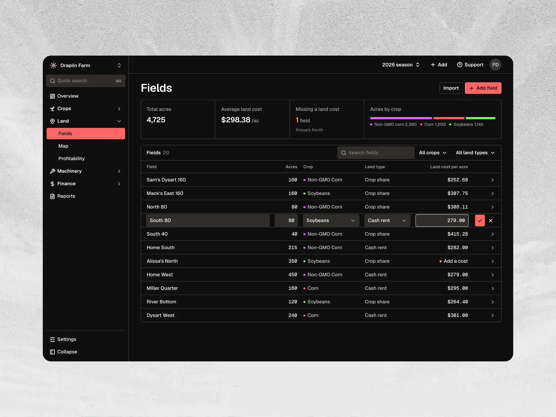
Task: Collapse the Land sidebar section
Action: (86, 121)
